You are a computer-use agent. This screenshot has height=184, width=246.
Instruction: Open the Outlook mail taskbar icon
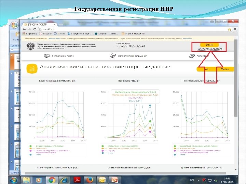click(x=102, y=180)
